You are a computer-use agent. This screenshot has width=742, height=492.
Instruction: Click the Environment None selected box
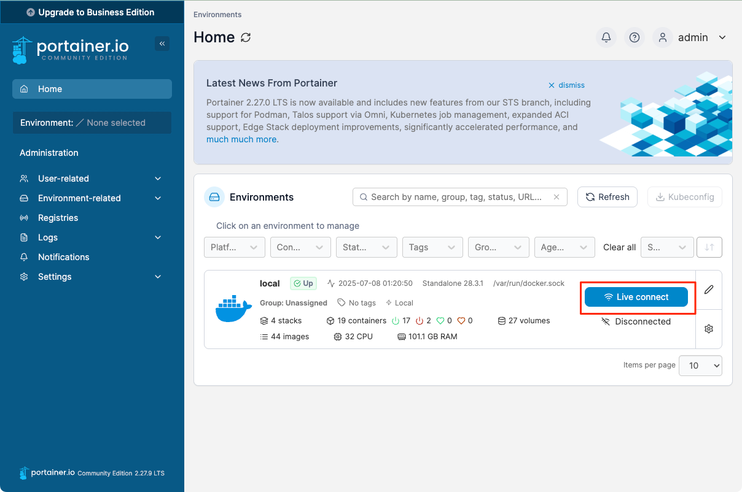tap(92, 123)
